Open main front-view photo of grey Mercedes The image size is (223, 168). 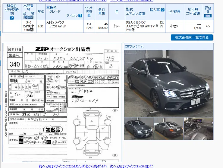click(169, 84)
